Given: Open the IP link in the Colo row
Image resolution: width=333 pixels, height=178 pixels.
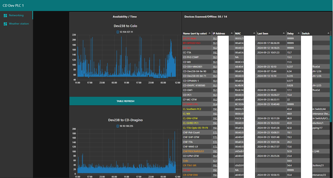Looking at the screenshot, I should coord(215,161).
